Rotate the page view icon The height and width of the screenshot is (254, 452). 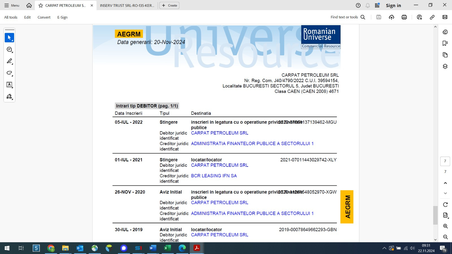(445, 205)
